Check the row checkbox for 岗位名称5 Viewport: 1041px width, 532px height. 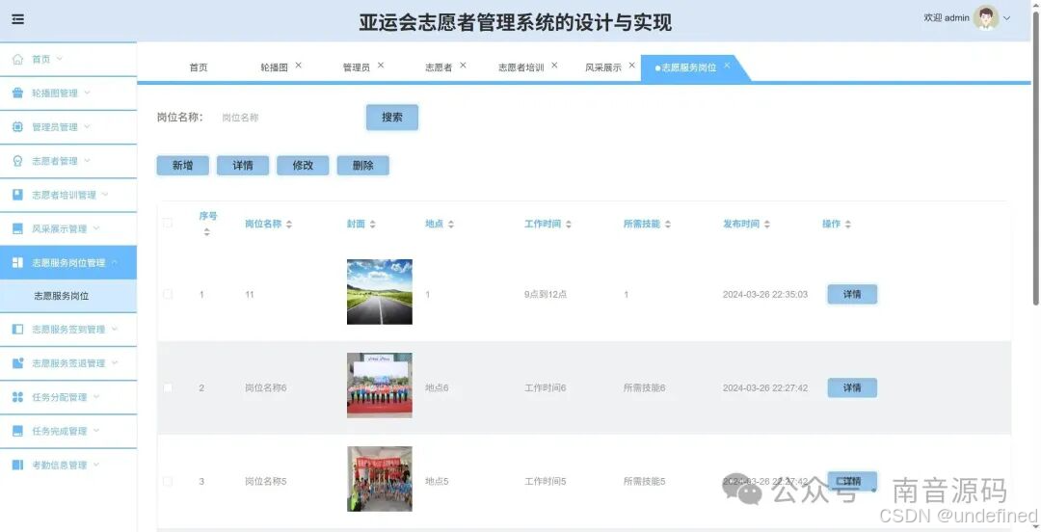click(168, 482)
